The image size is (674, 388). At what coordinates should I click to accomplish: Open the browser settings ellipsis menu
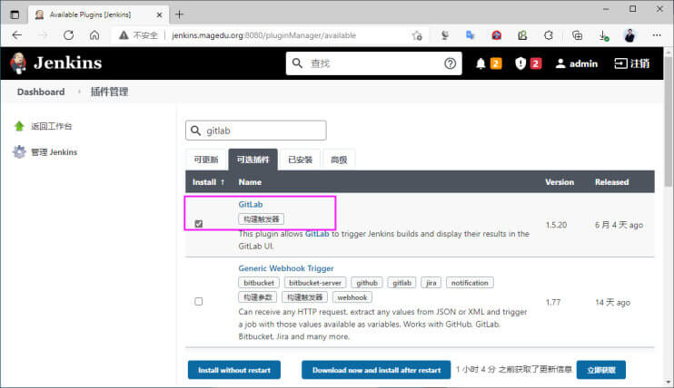pos(657,35)
